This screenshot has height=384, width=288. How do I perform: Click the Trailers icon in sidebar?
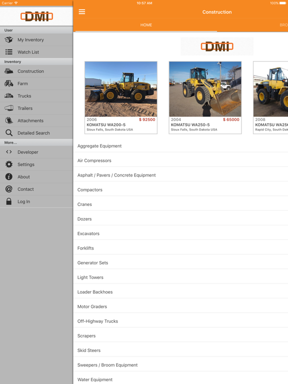pos(9,108)
